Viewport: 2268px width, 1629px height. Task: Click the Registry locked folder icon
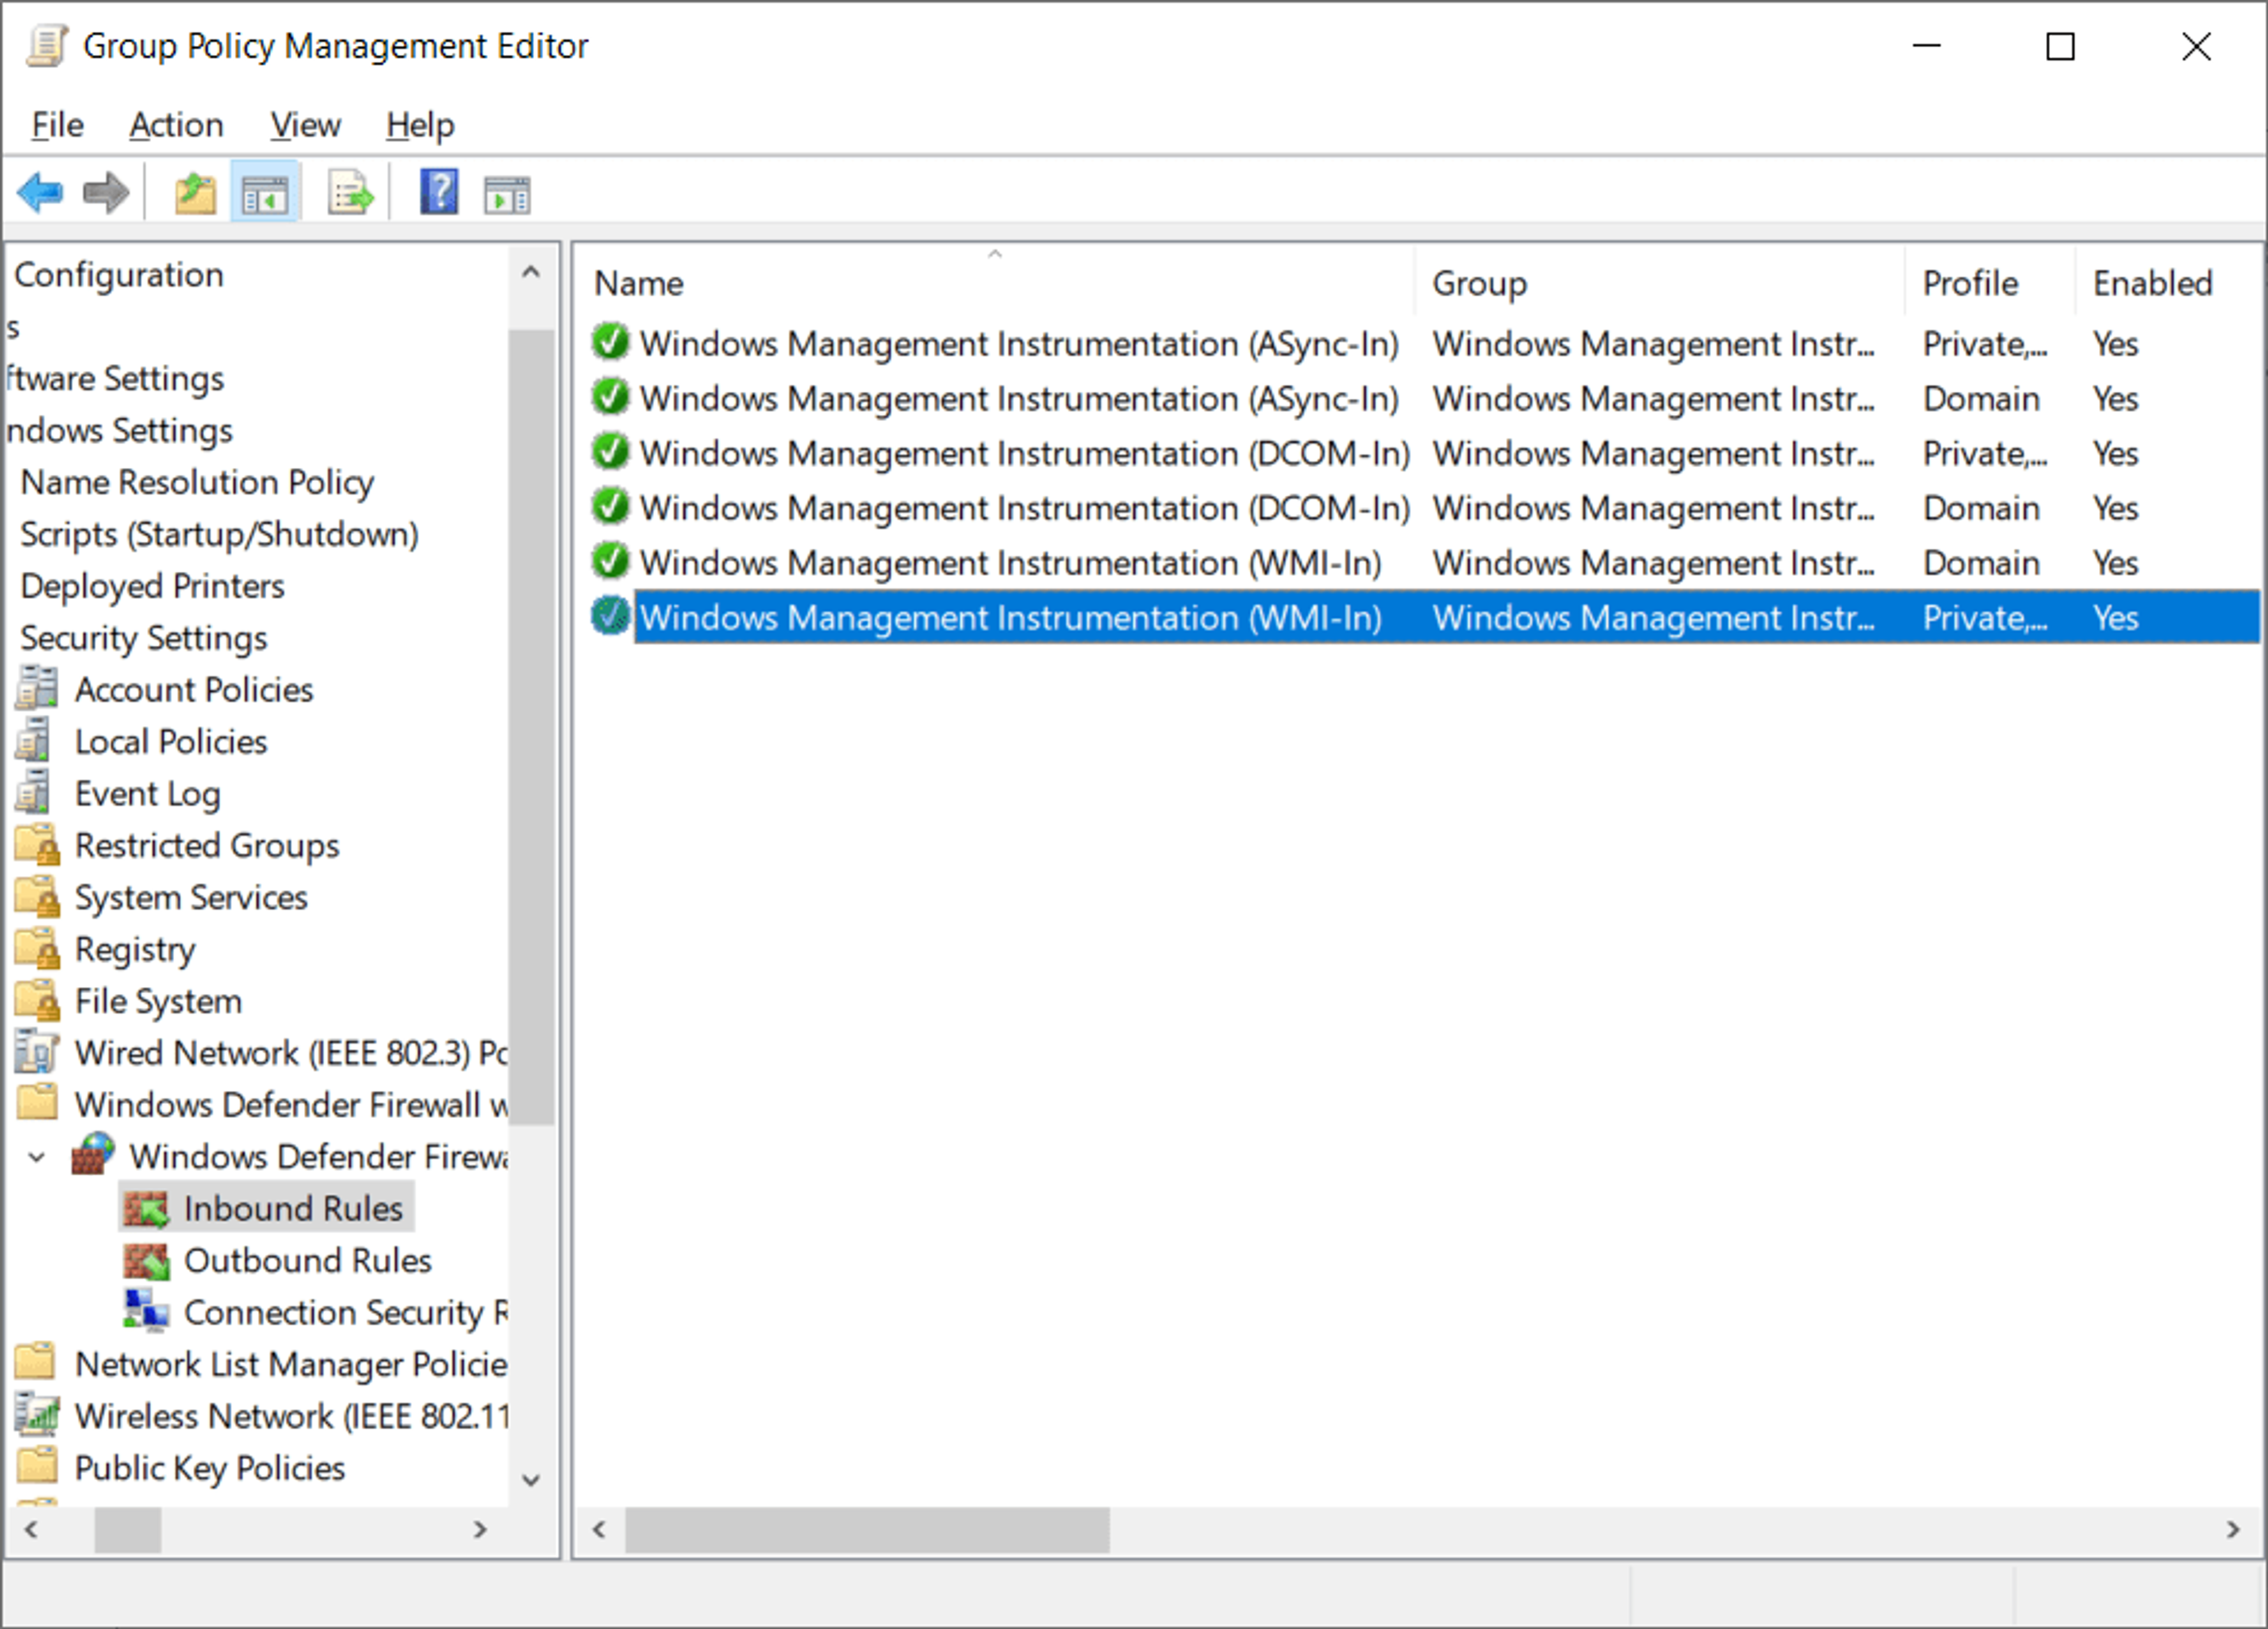coord(38,948)
